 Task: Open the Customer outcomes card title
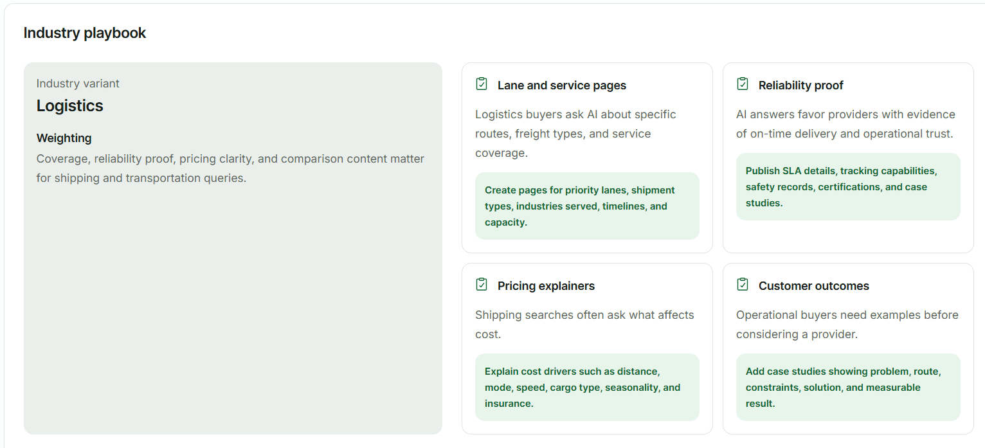click(x=814, y=286)
